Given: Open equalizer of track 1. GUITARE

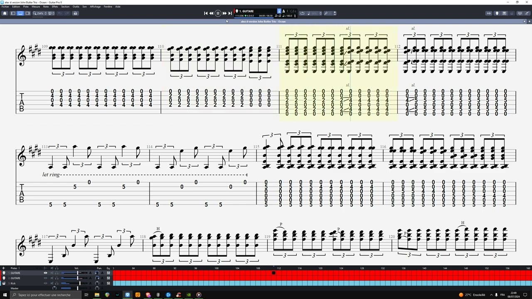Looking at the screenshot, I should pos(108,273).
